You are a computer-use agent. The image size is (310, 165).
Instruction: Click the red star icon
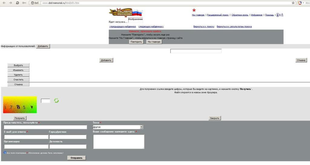194,10
